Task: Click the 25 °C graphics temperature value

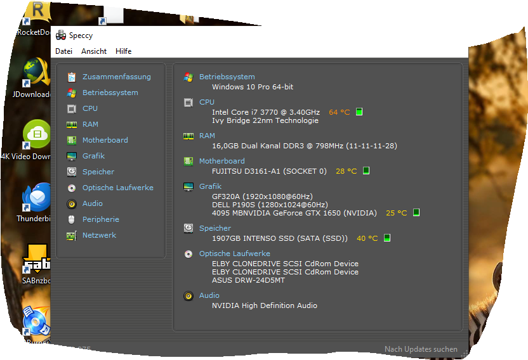Action: click(x=397, y=212)
